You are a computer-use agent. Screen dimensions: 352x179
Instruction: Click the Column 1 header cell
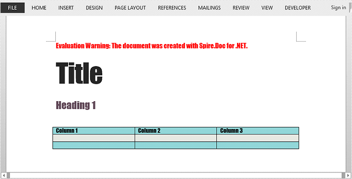pos(94,131)
